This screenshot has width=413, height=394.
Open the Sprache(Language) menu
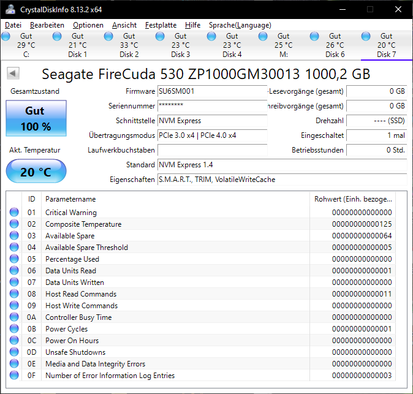240,25
